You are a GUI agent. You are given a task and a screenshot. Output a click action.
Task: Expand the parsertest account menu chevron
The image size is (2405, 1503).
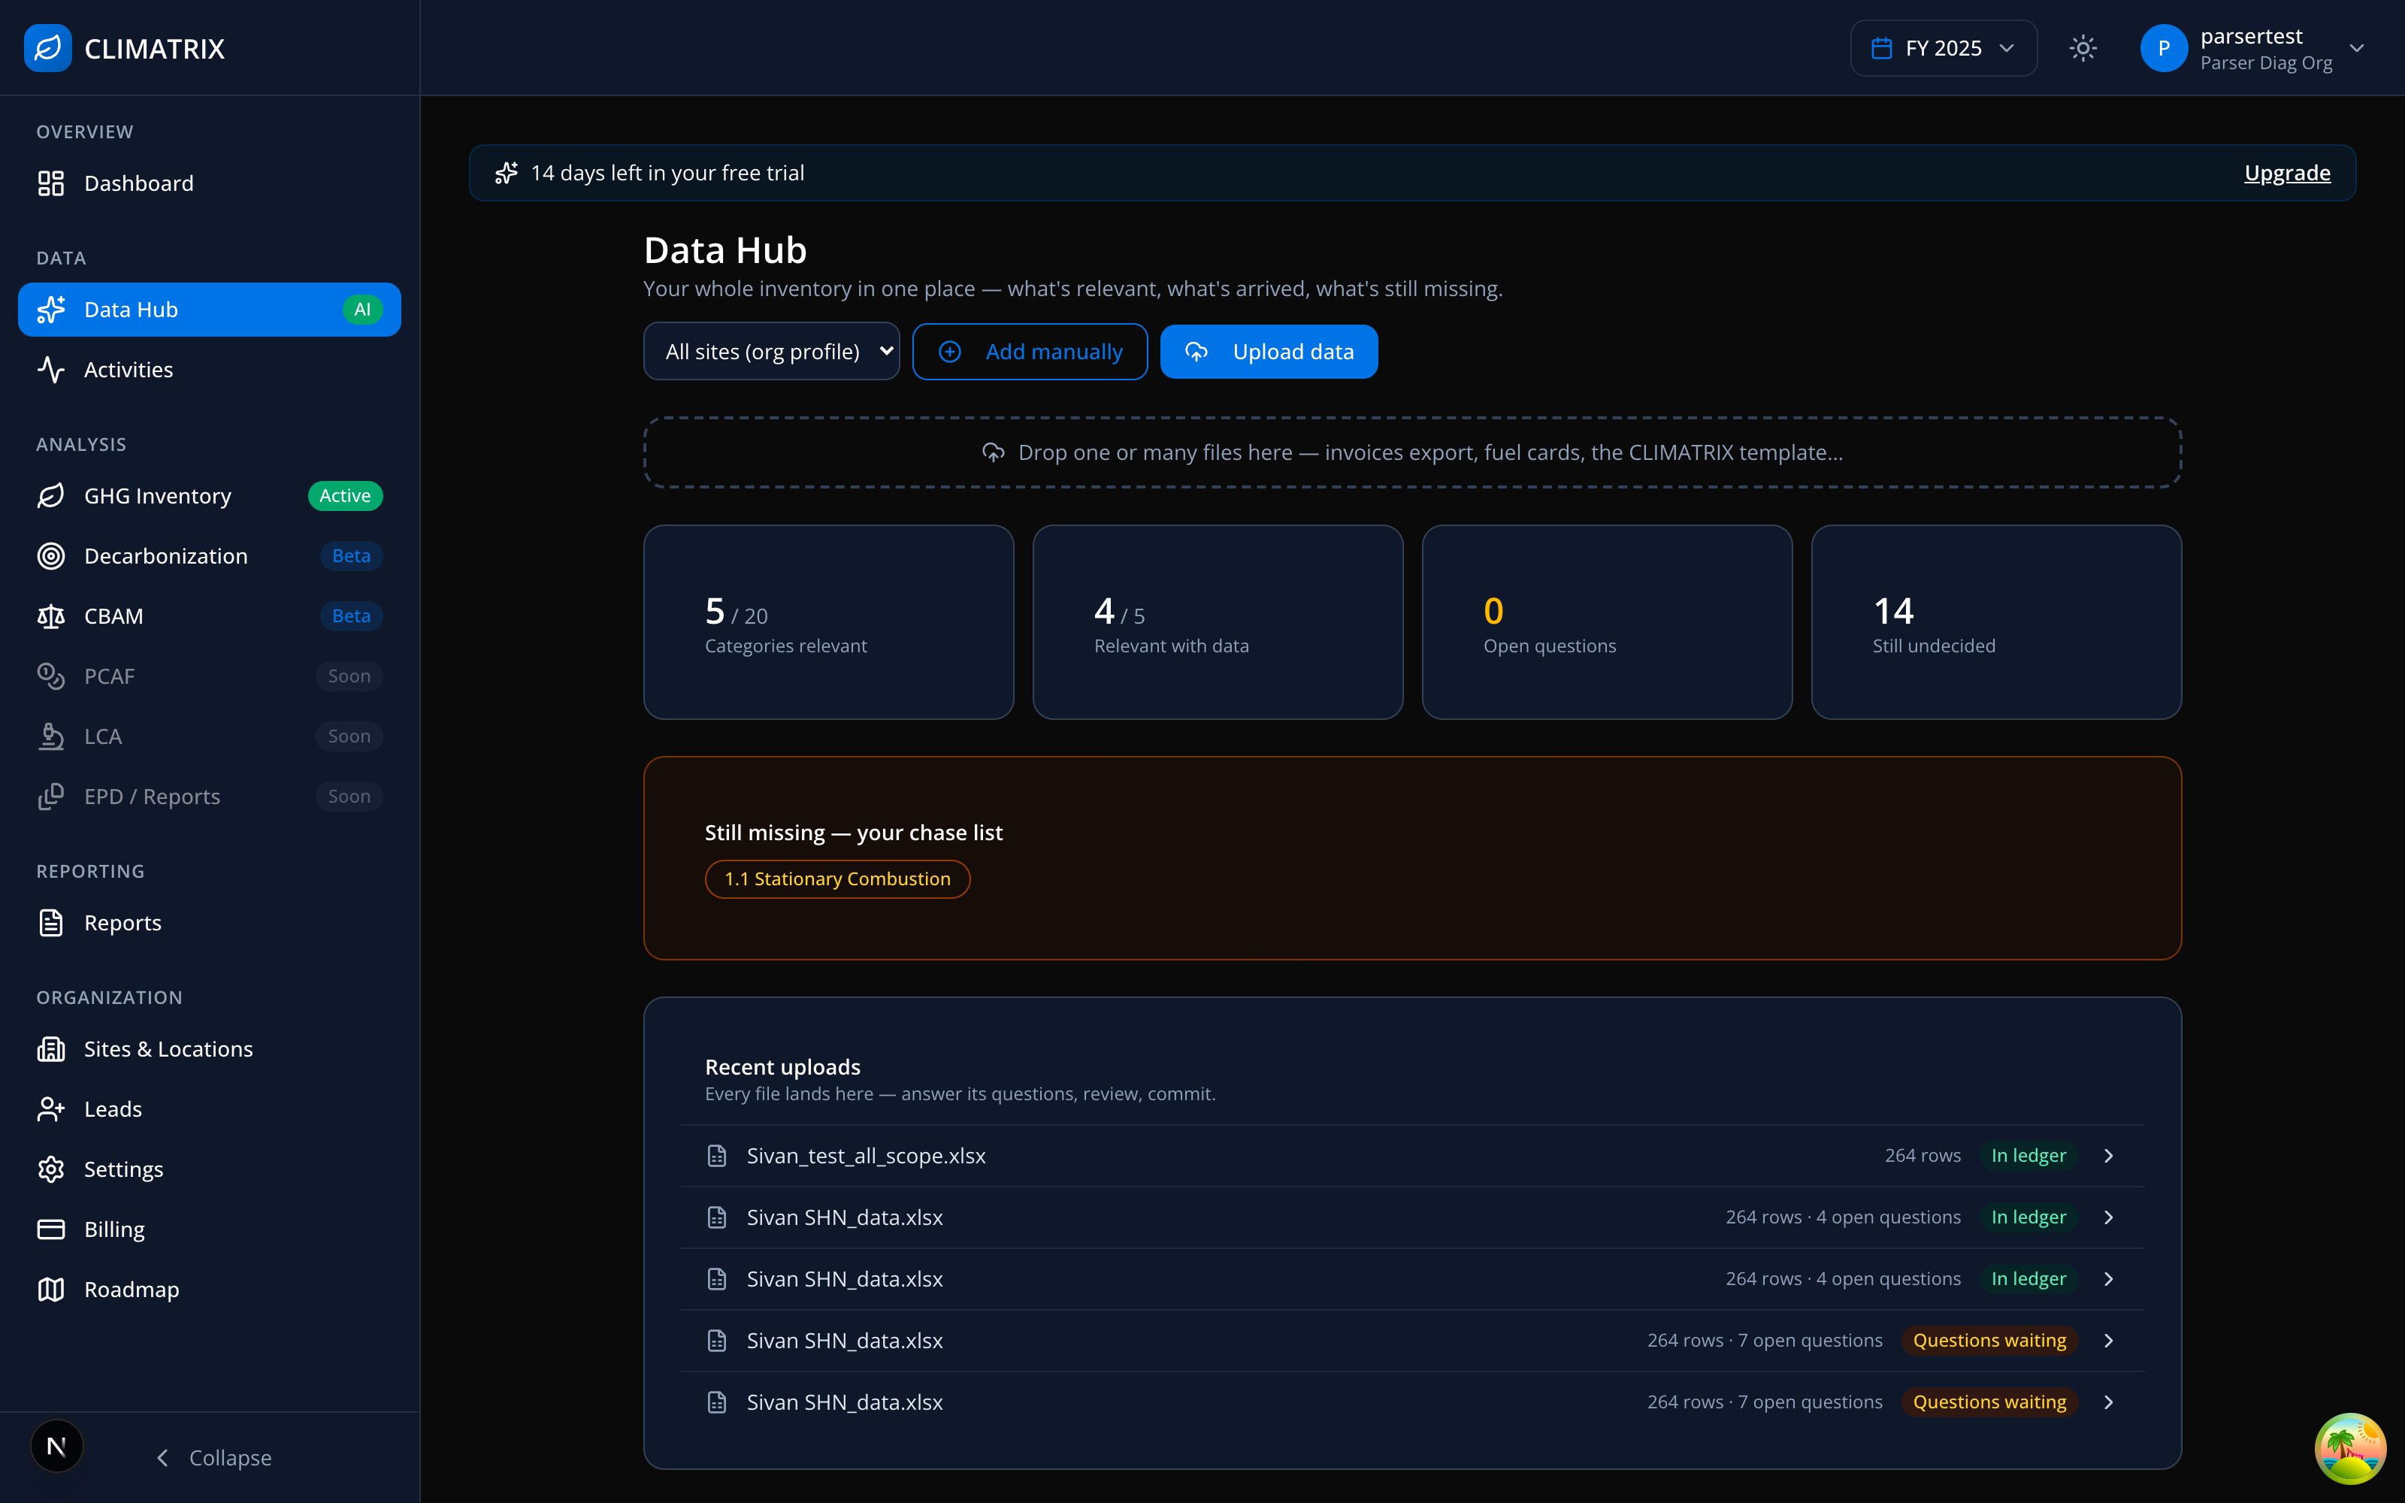(x=2356, y=47)
